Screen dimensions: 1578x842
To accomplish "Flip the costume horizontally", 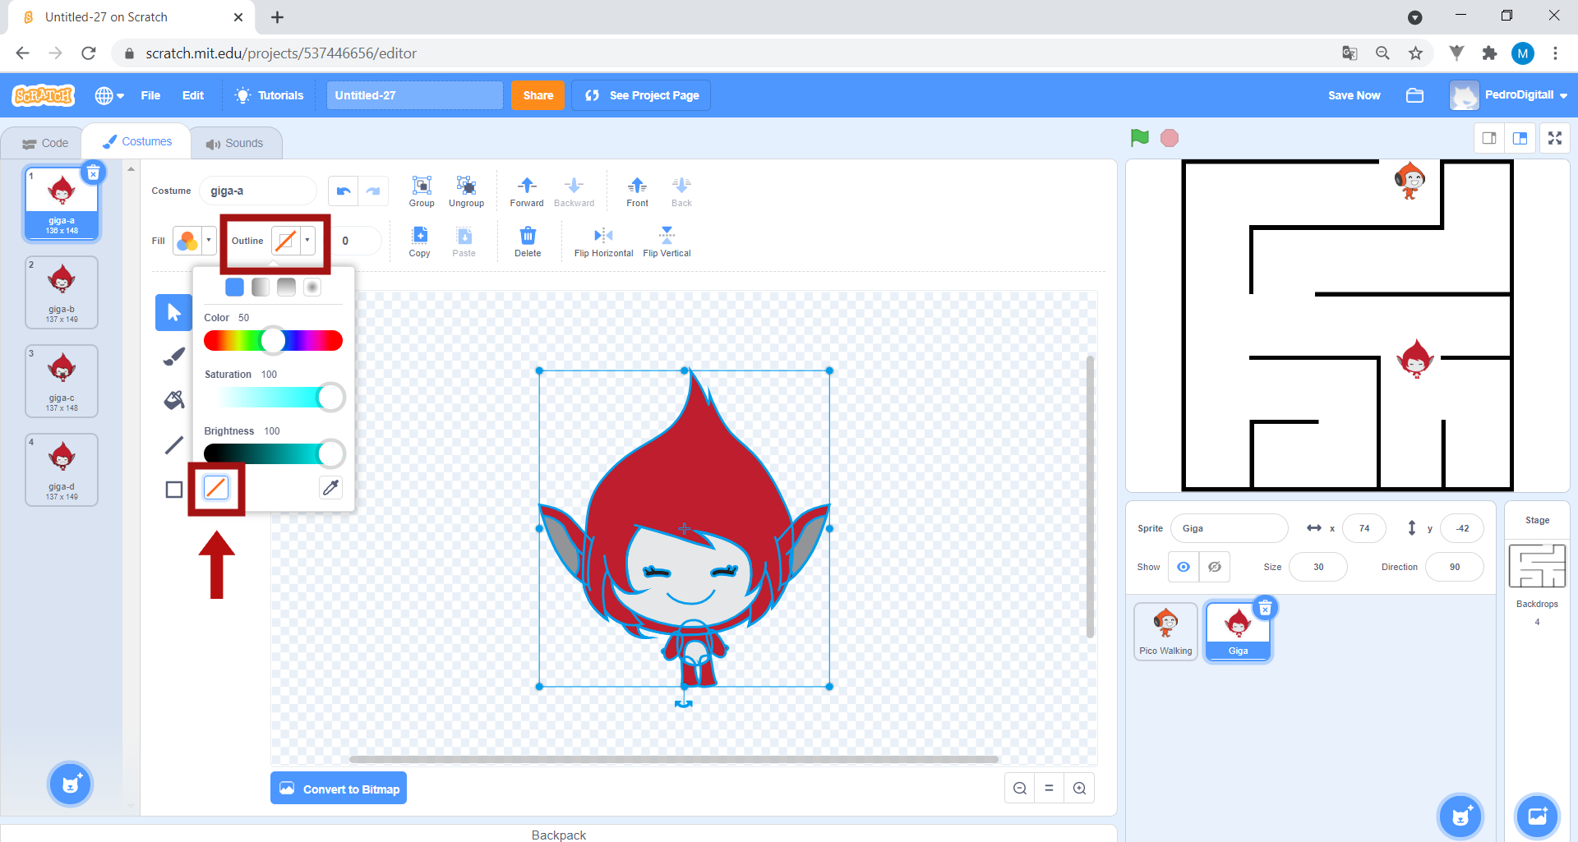I will point(603,242).
